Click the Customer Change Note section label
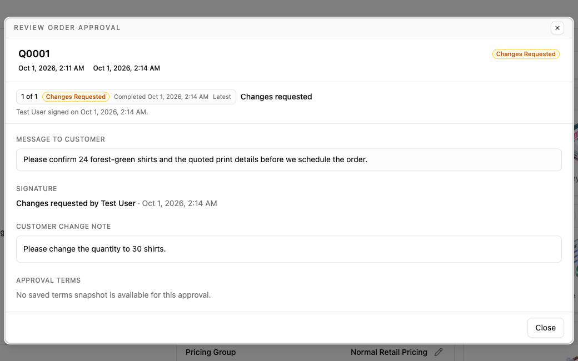This screenshot has width=578, height=361. [63, 227]
